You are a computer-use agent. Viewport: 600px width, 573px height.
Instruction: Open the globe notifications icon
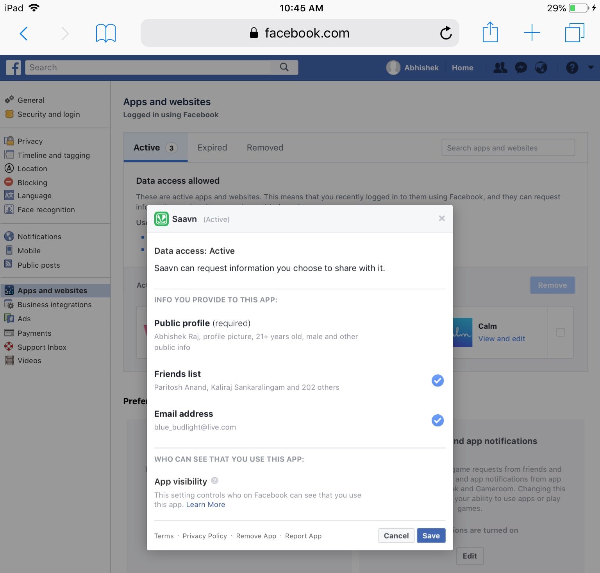point(541,68)
